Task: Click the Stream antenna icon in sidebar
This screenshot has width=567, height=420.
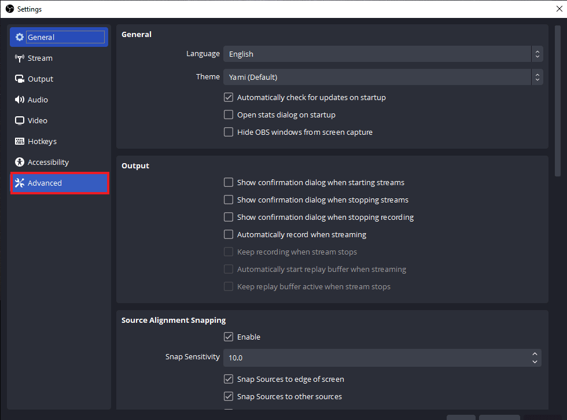Action: pyautogui.click(x=18, y=58)
